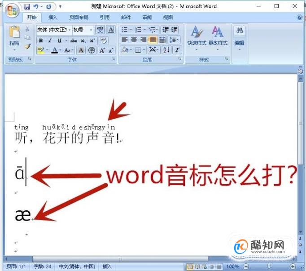Apply distributed alignment
Image resolution: width=306 pixels, height=271 pixels.
click(162, 40)
